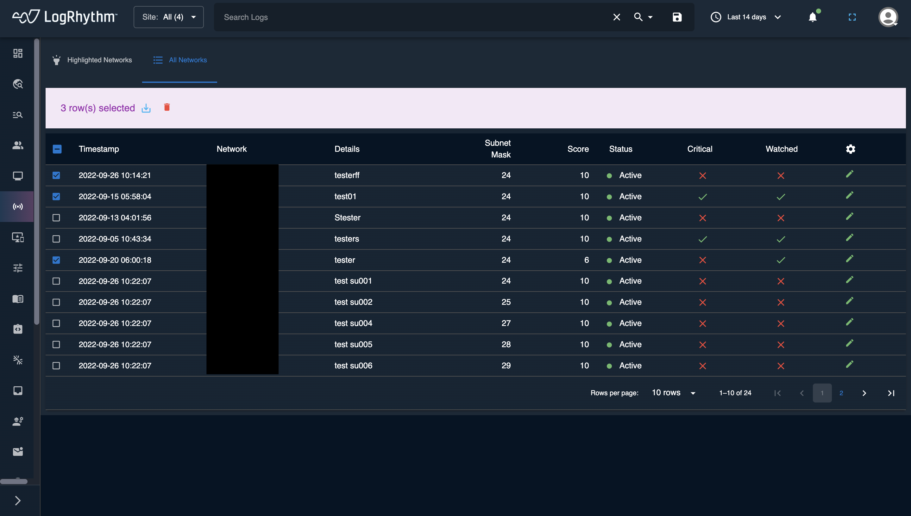
Task: Open the Site All (4) dropdown
Action: [x=168, y=17]
